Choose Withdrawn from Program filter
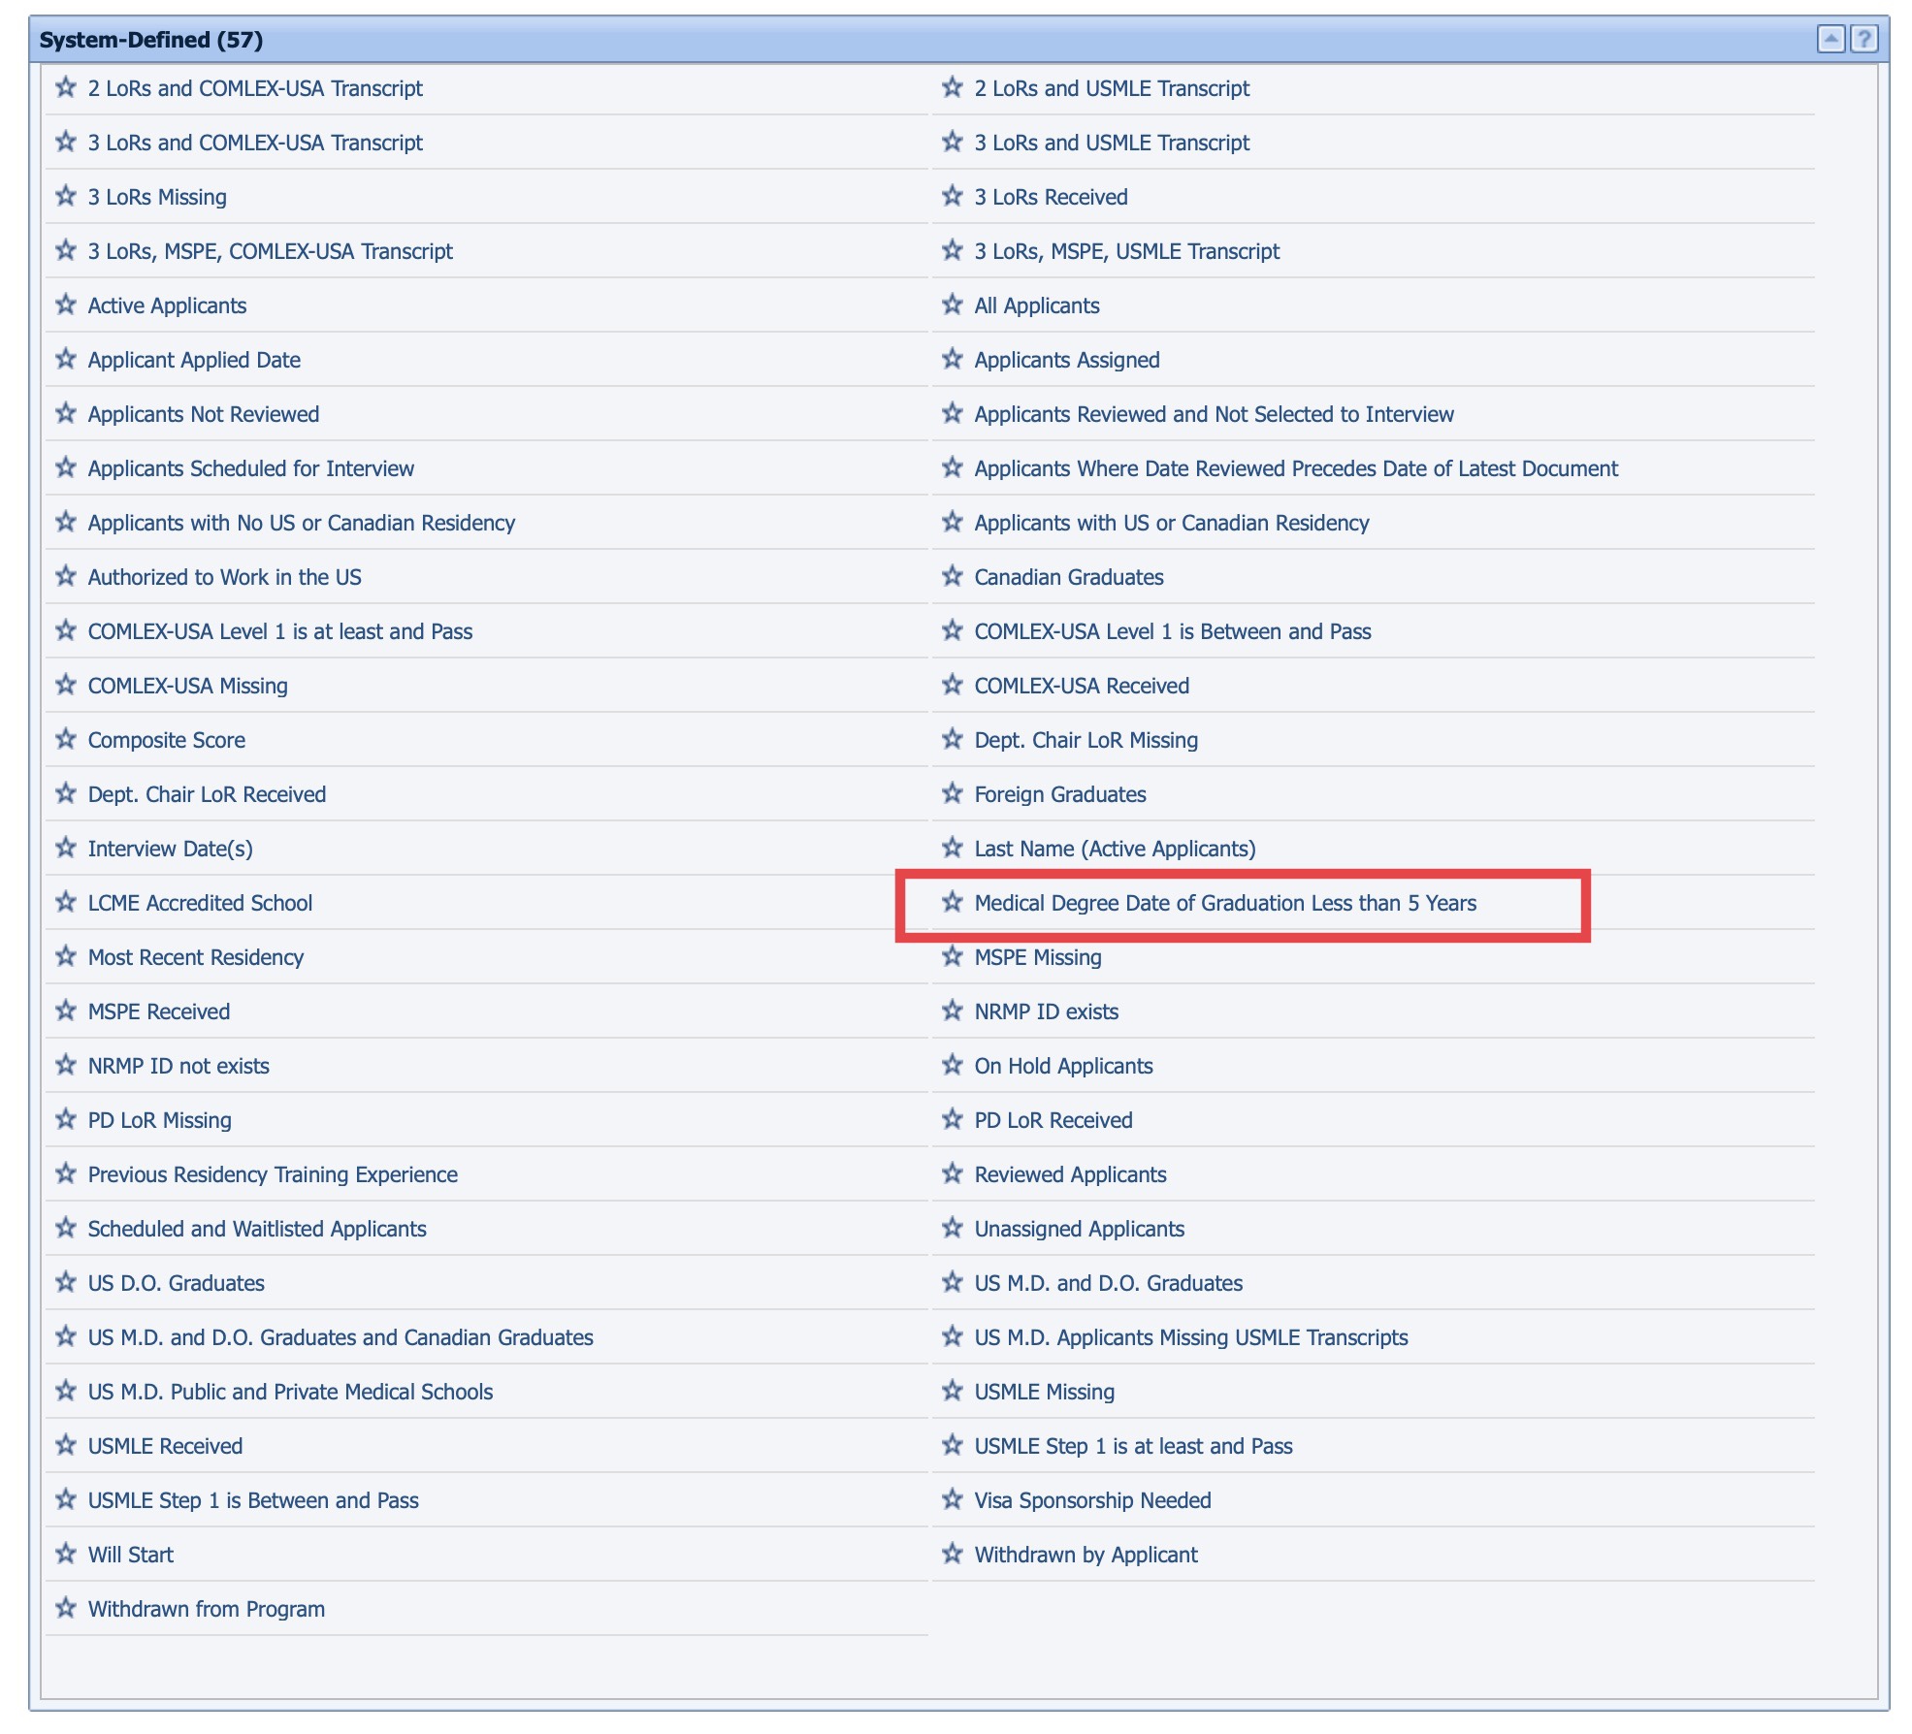Image resolution: width=1912 pixels, height=1734 pixels. tap(206, 1609)
